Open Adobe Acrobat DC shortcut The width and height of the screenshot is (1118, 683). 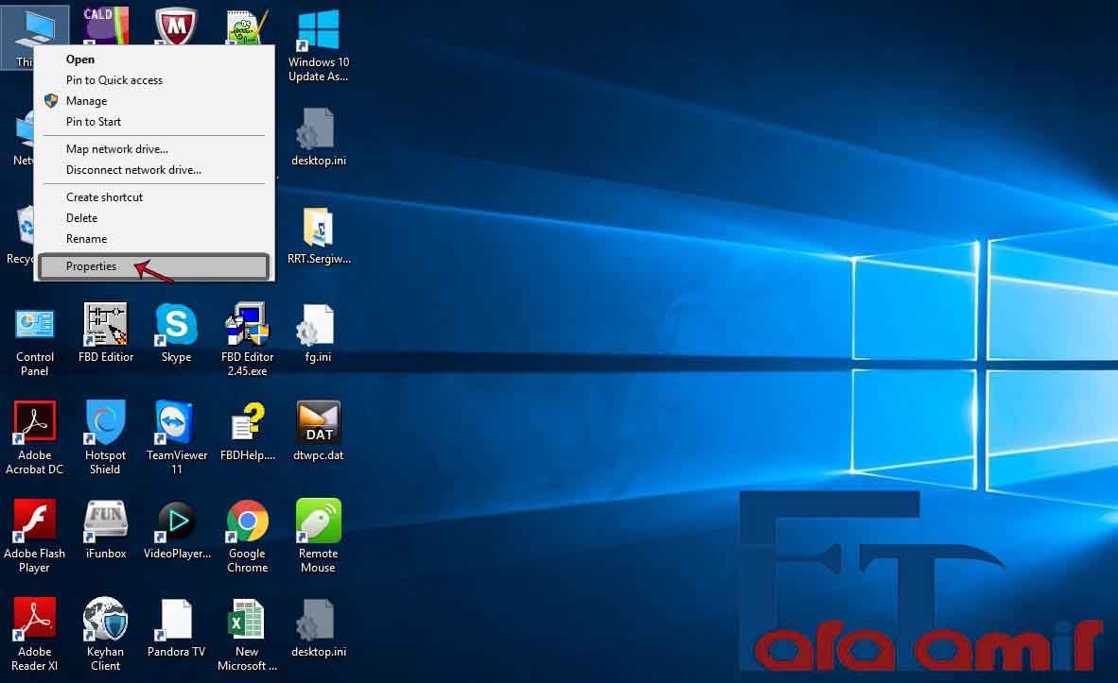coord(34,423)
